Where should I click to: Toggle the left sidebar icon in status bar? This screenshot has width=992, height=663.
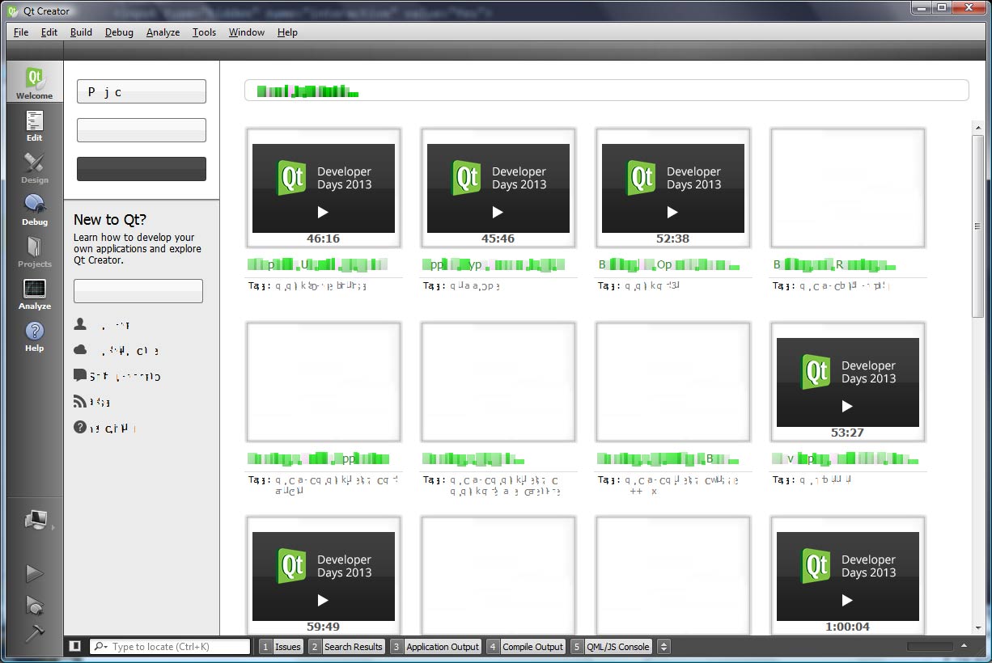(75, 646)
